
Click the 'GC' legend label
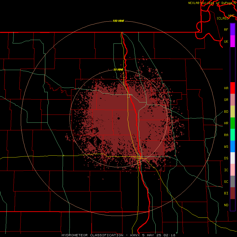click(226, 182)
